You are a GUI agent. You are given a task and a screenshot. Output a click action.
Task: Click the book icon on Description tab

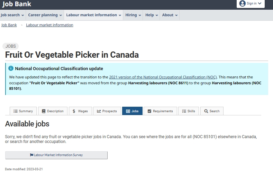click(44, 111)
